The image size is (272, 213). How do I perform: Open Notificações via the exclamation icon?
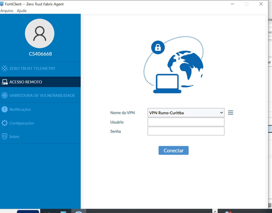[4, 109]
